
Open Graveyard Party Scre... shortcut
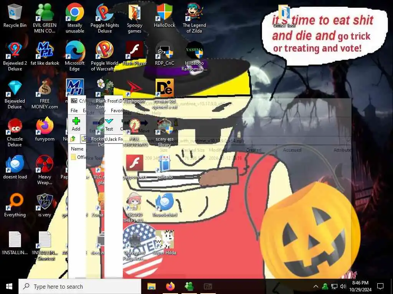[135, 246]
